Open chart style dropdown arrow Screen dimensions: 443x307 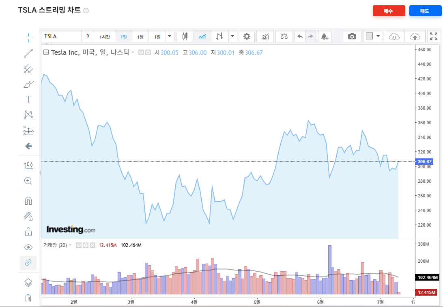click(x=232, y=36)
